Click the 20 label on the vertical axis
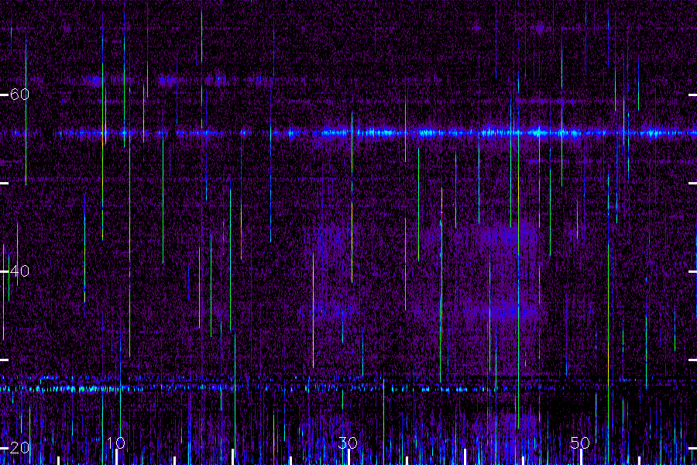The image size is (697, 465). pyautogui.click(x=19, y=448)
